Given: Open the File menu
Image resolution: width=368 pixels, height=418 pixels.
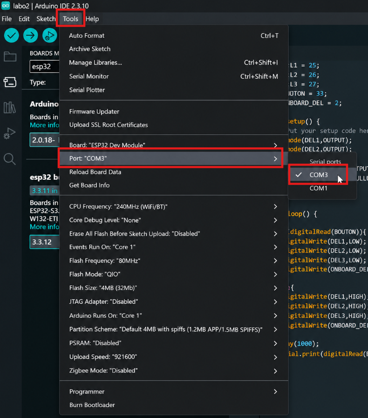Looking at the screenshot, I should [7, 19].
